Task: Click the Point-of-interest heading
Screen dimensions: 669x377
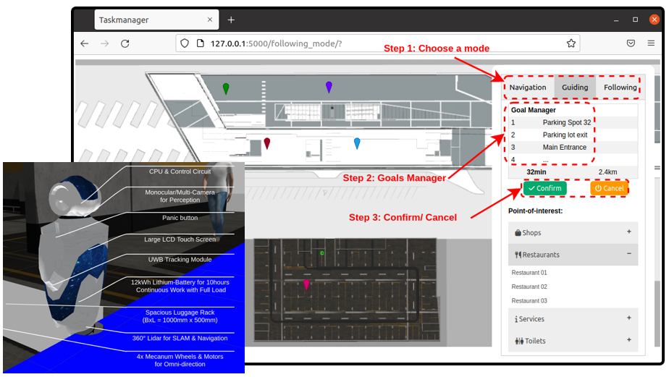Action: coord(536,211)
